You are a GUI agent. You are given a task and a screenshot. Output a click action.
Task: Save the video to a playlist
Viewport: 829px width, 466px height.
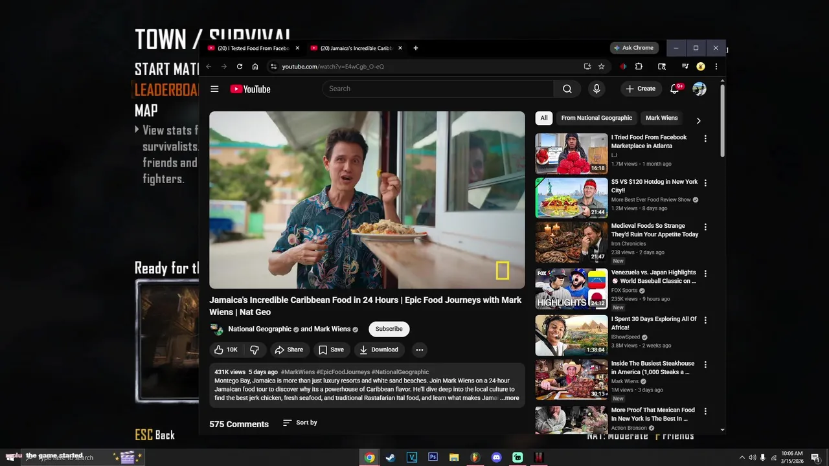click(x=331, y=349)
